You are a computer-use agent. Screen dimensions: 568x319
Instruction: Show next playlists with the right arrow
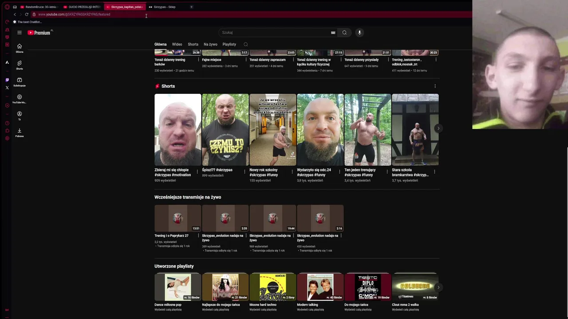(438, 287)
